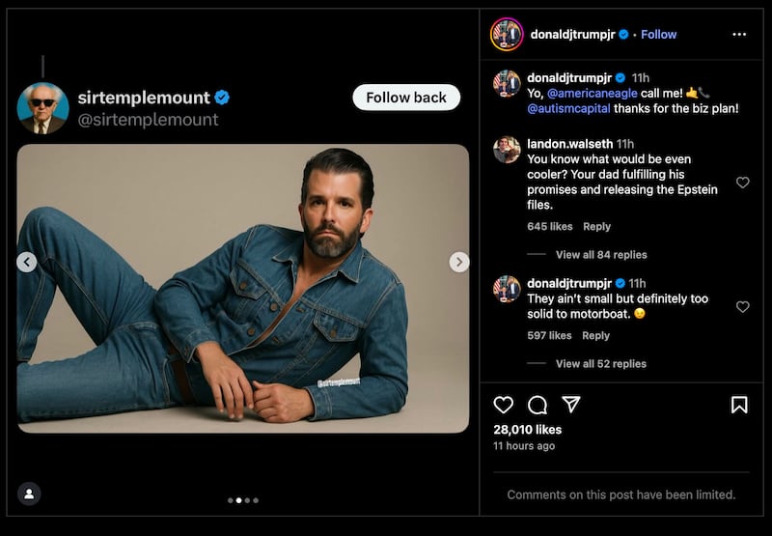Save post using the bookmark icon
The height and width of the screenshot is (536, 772).
coord(739,405)
